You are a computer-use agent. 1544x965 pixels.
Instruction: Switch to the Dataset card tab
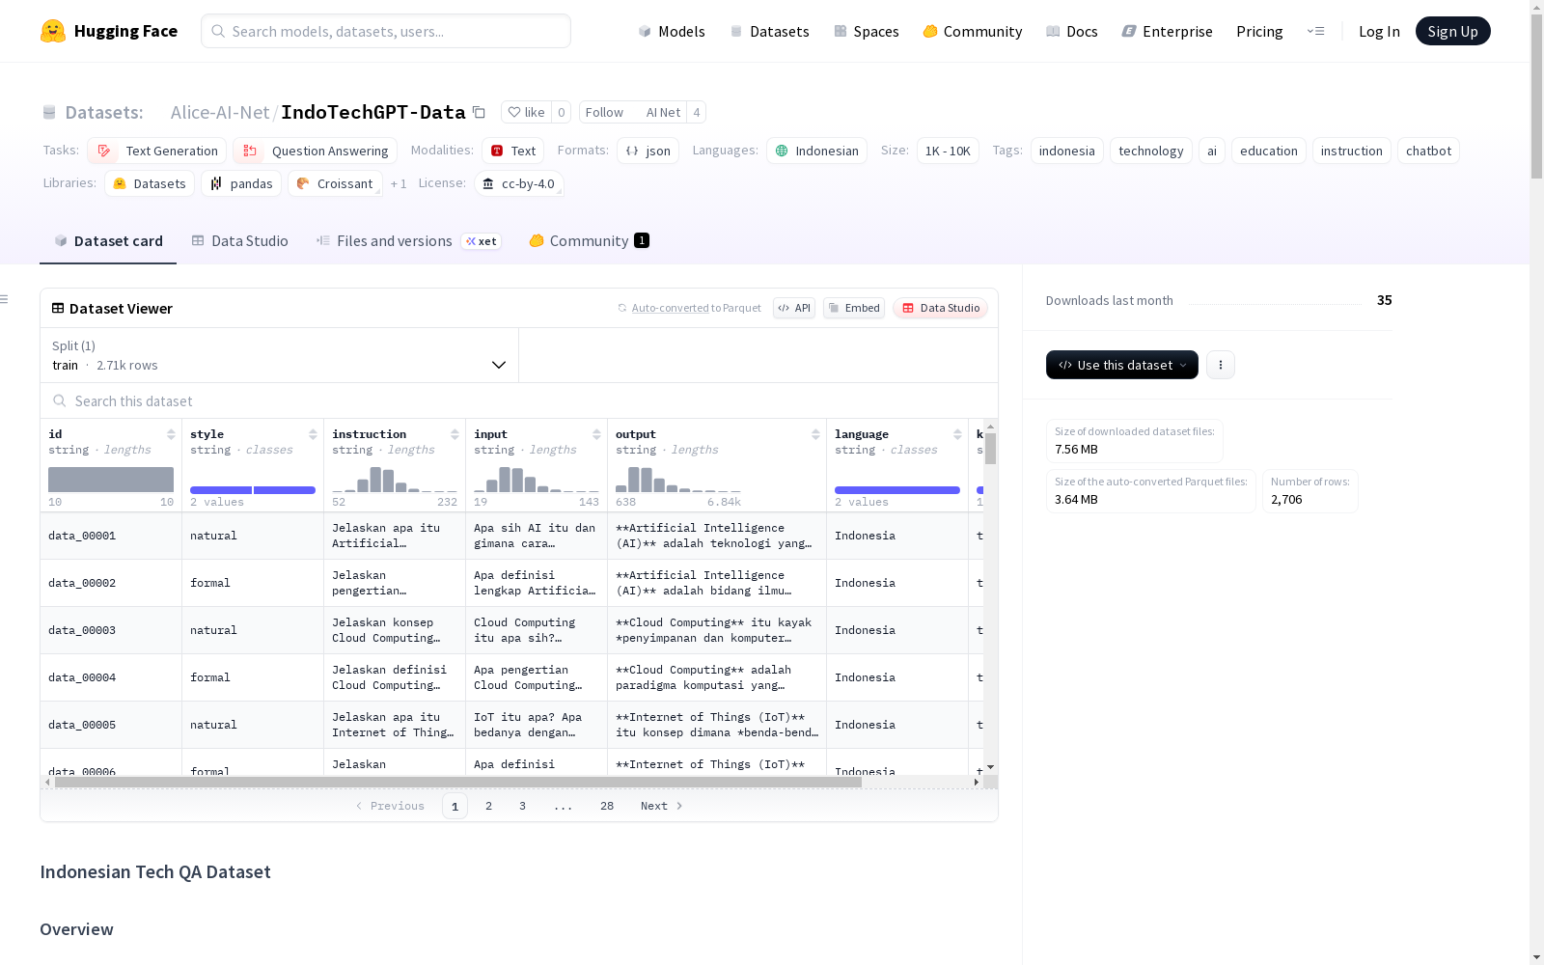click(x=108, y=241)
